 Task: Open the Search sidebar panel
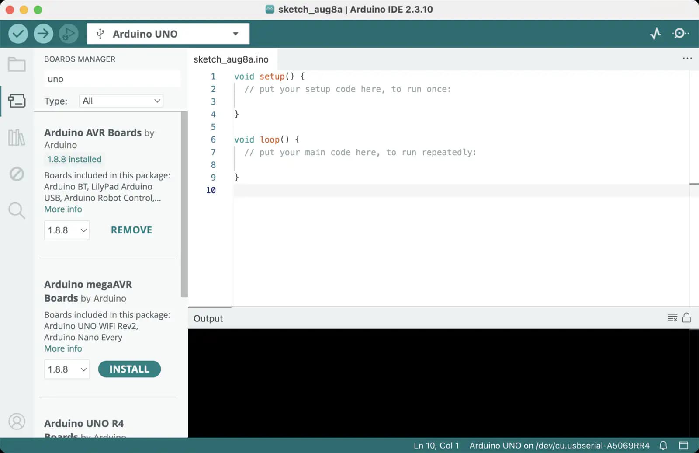pos(17,210)
